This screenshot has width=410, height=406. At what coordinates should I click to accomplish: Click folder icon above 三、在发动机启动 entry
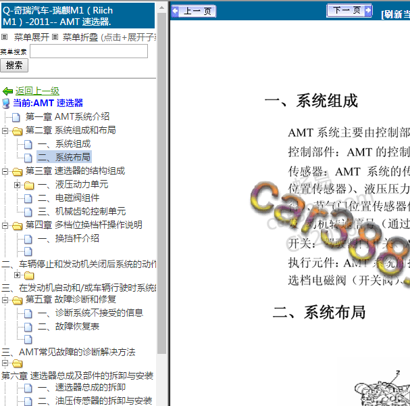(29, 275)
